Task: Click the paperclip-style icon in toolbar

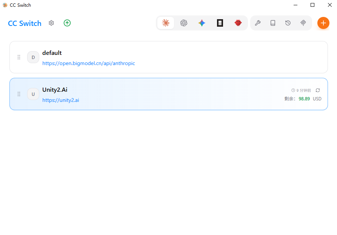Action: coord(303,23)
